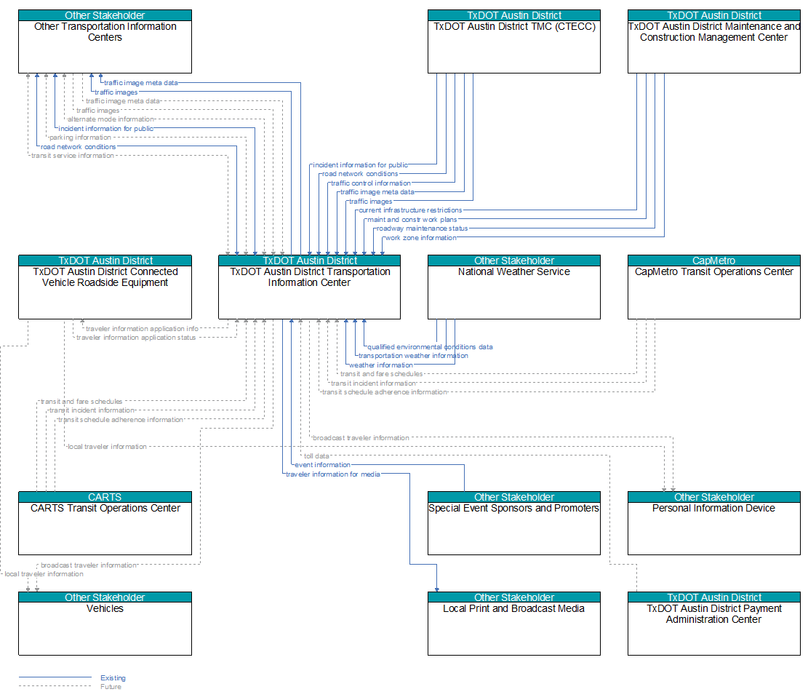Click 'qualified environmental conditions data' label
This screenshot has height=700, width=808.
pyautogui.click(x=430, y=347)
